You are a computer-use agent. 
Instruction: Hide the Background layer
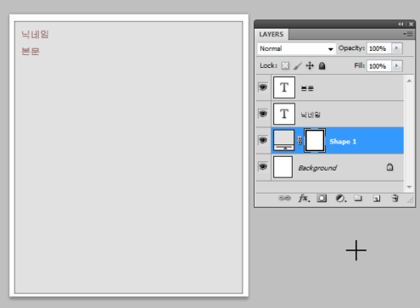263,167
